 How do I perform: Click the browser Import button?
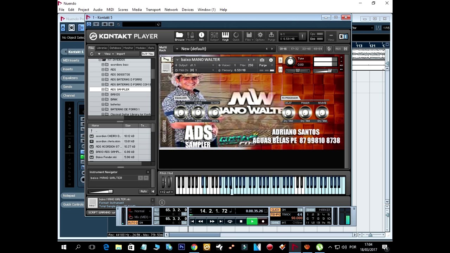tap(121, 54)
